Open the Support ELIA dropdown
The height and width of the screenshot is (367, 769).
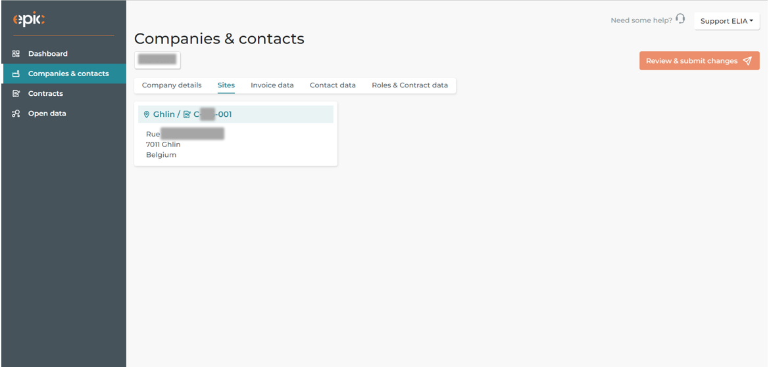(x=727, y=21)
